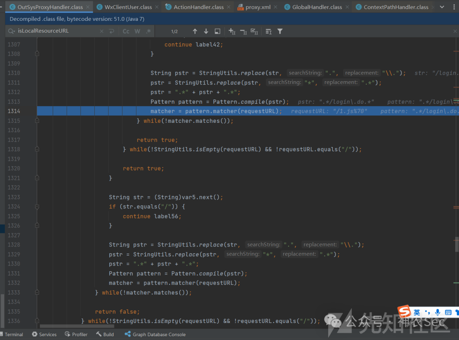Click the vertical editor scrollbar thumb
Image resolution: width=459 pixels, height=340 pixels.
[x=456, y=244]
